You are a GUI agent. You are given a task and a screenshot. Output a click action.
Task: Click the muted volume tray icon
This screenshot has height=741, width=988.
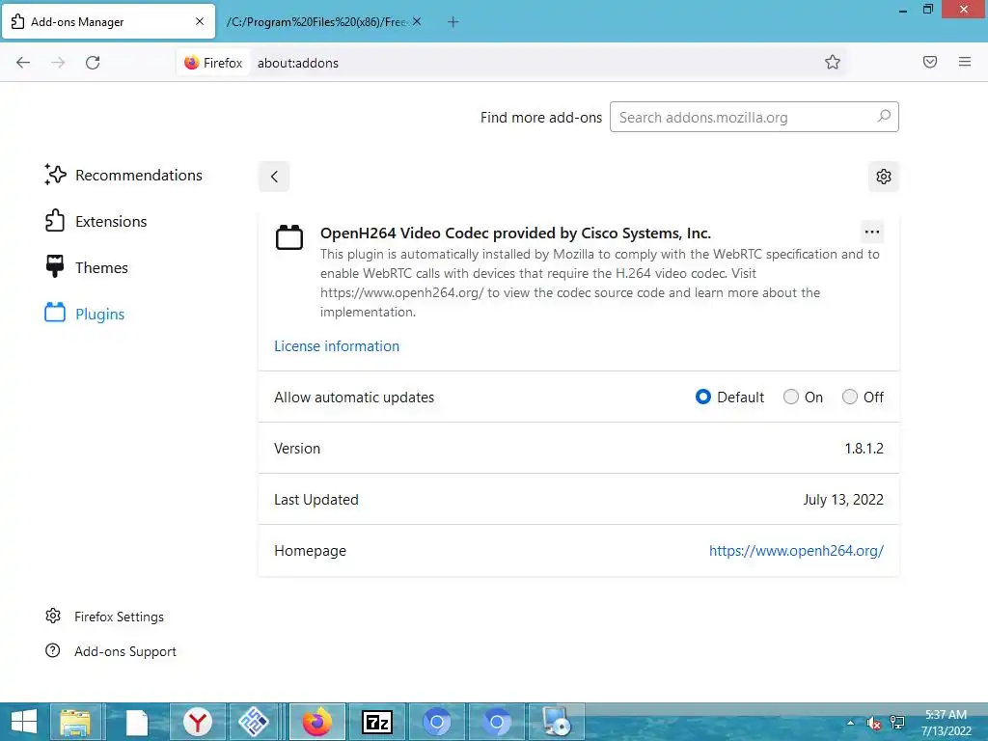pyautogui.click(x=873, y=723)
